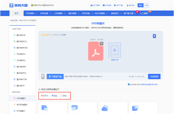Viewport: 174px width, 114px height.
Task: Select the jpg output format radio
Action: [53, 95]
